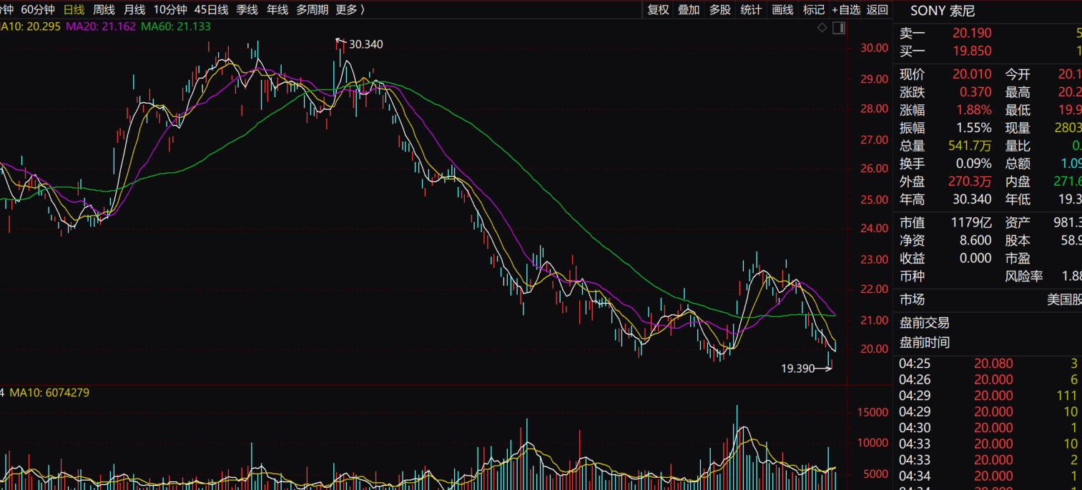Screen dimensions: 1082x490
Task: Click the 市场 row label
Action: point(912,300)
